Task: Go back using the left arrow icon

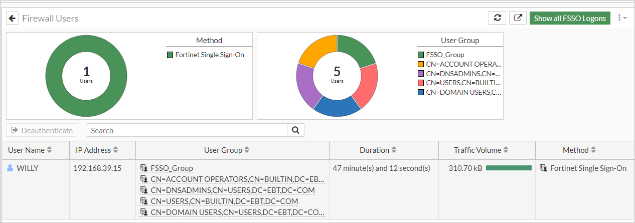Action: tap(13, 18)
